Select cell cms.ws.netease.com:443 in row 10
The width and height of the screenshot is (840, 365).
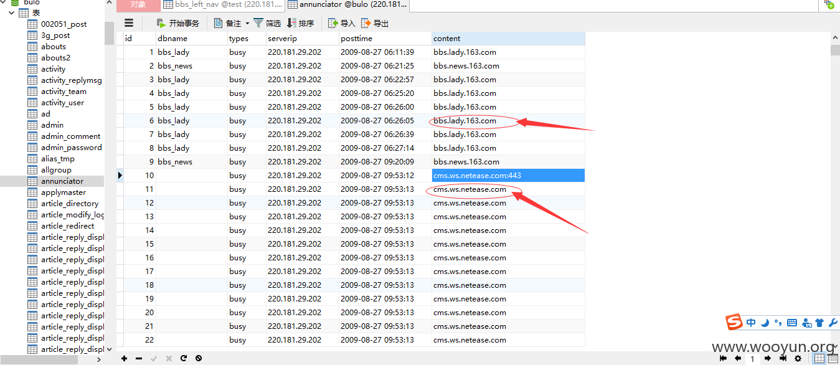coord(508,175)
